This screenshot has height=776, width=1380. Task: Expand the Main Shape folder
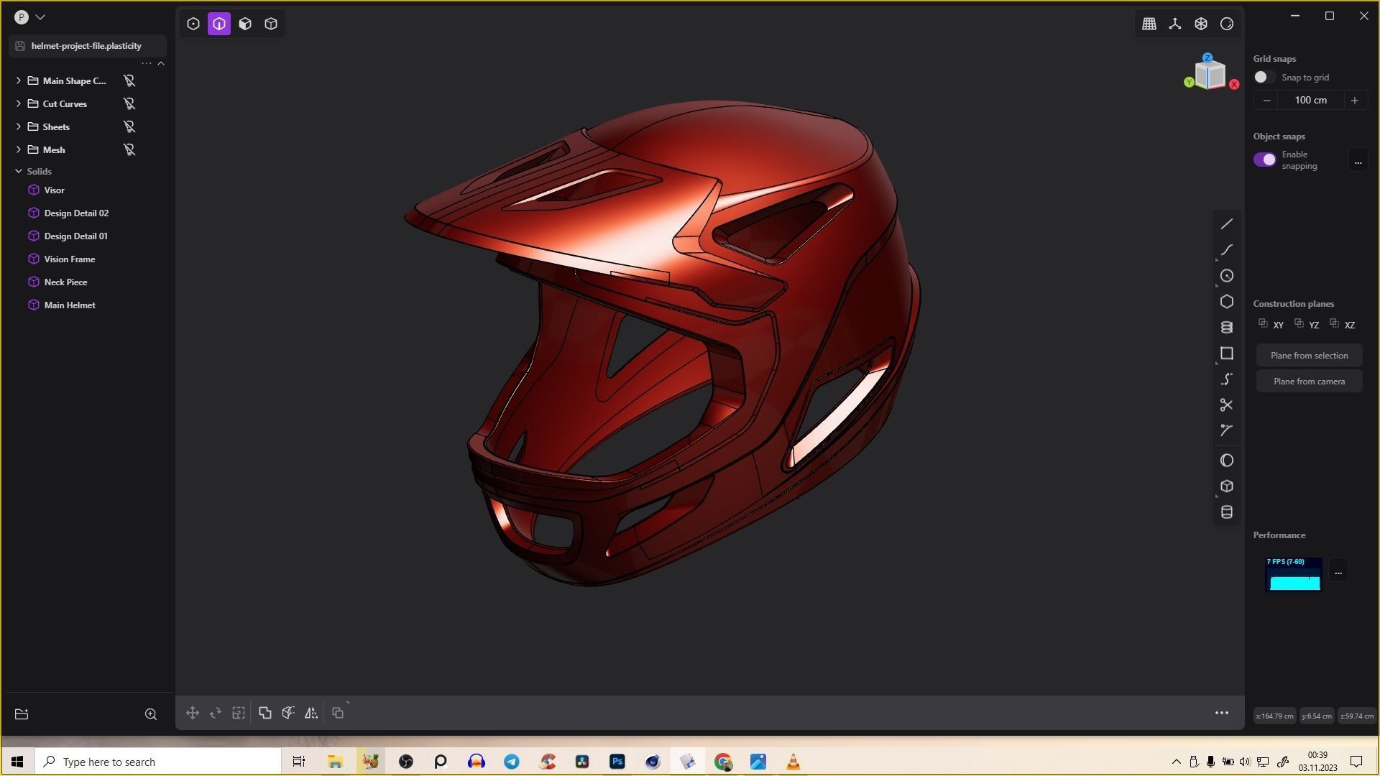[x=18, y=80]
